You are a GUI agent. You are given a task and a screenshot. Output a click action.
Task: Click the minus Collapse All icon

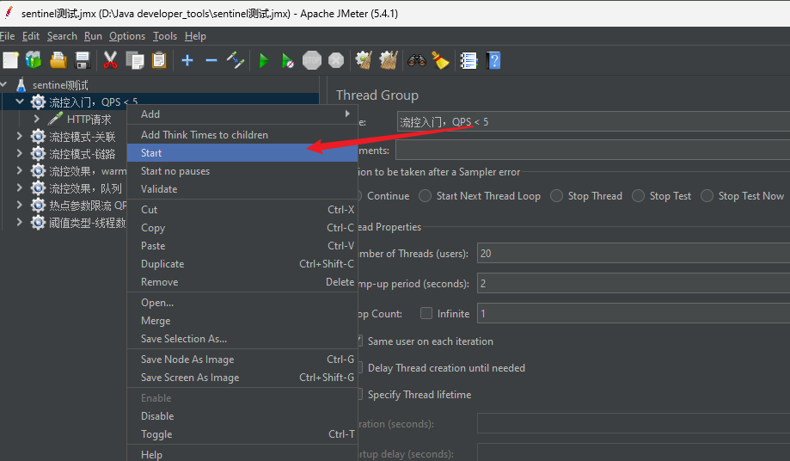click(x=211, y=60)
